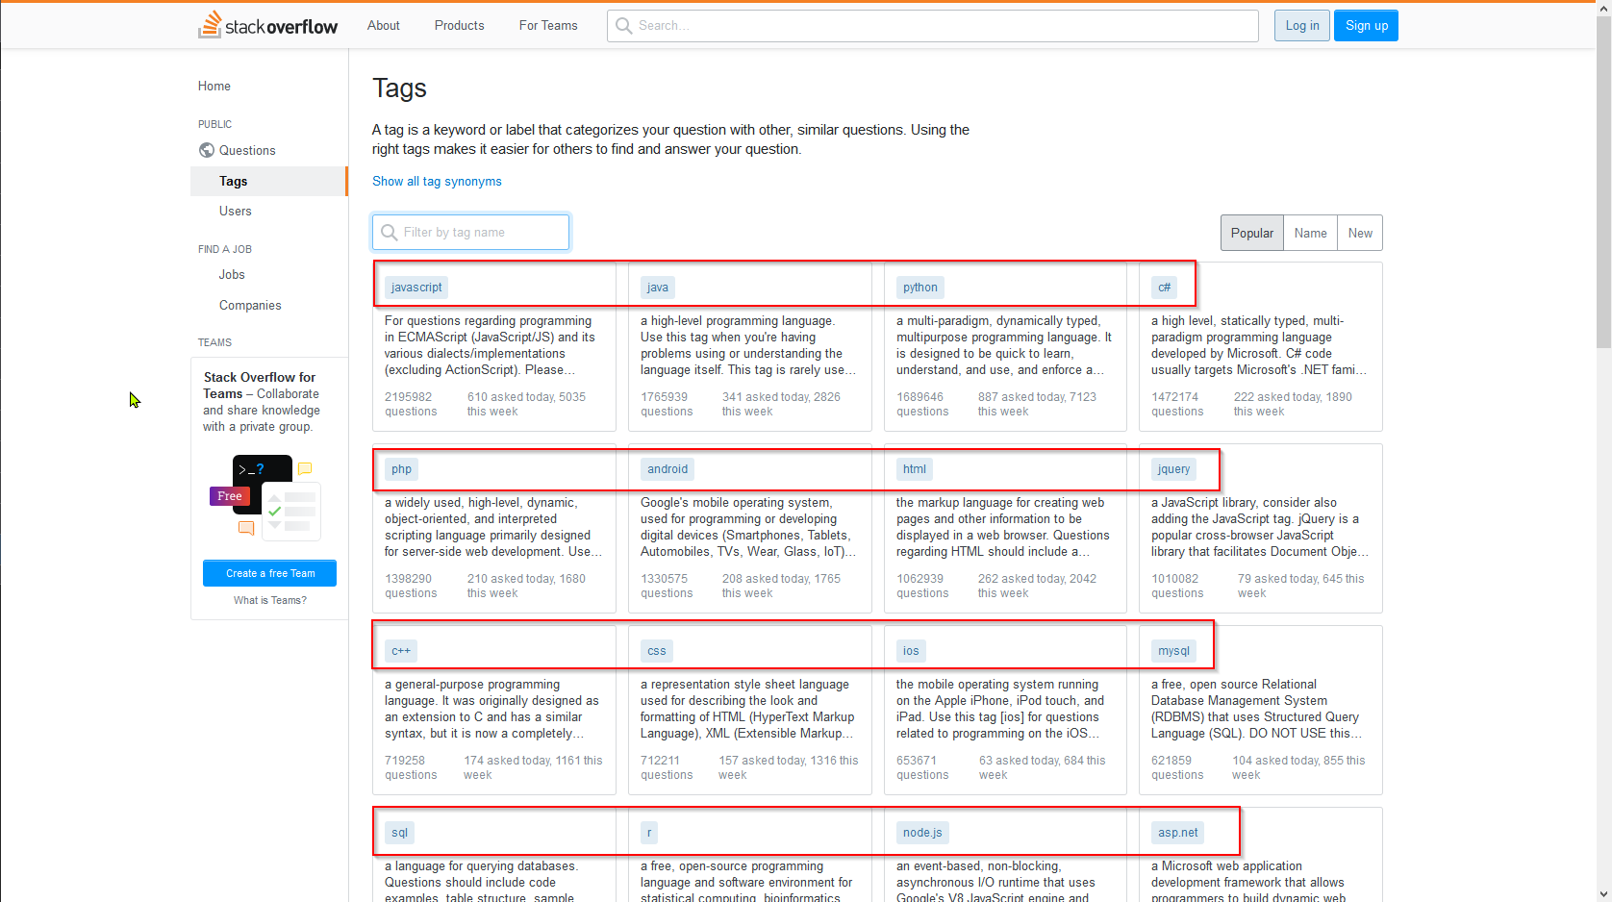
Task: Open the c# tag
Action: click(x=1164, y=288)
